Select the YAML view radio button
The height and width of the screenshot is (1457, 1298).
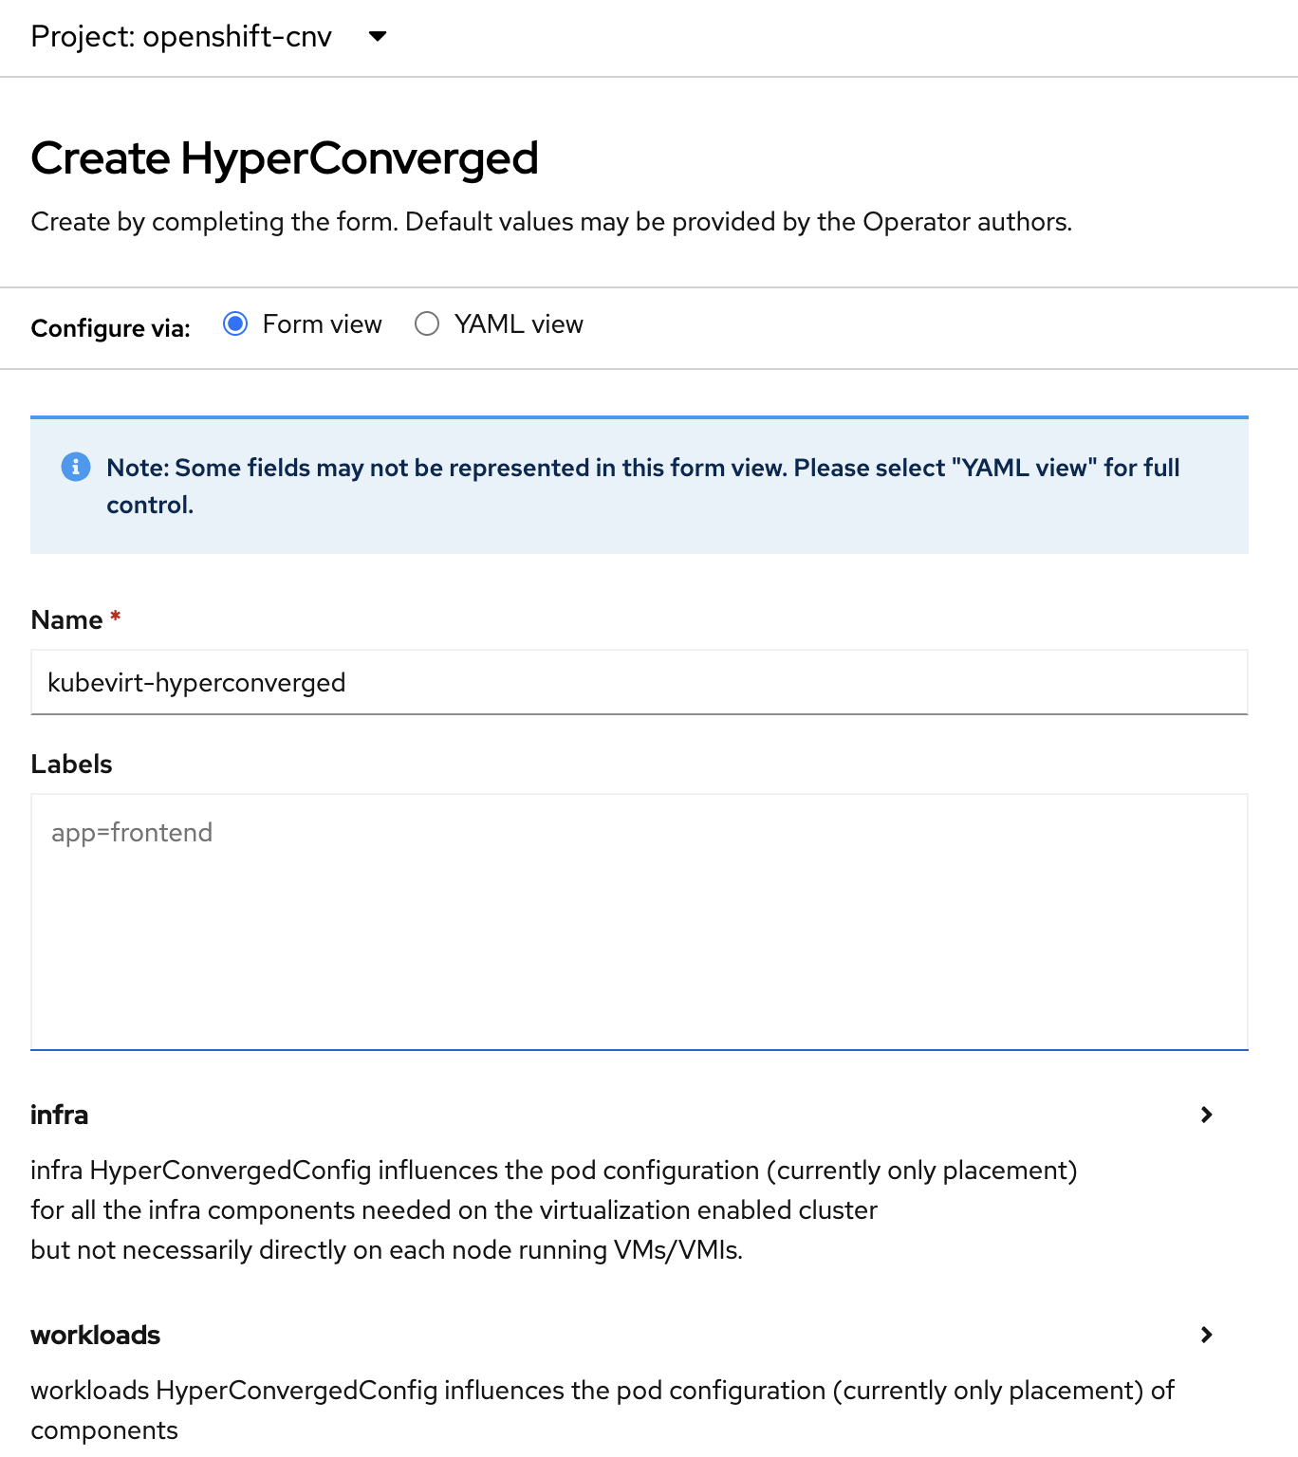tap(427, 324)
